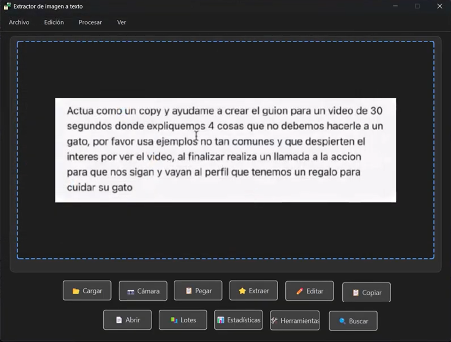
Task: Click the copy icon on the Copiar button
Action: pos(355,293)
